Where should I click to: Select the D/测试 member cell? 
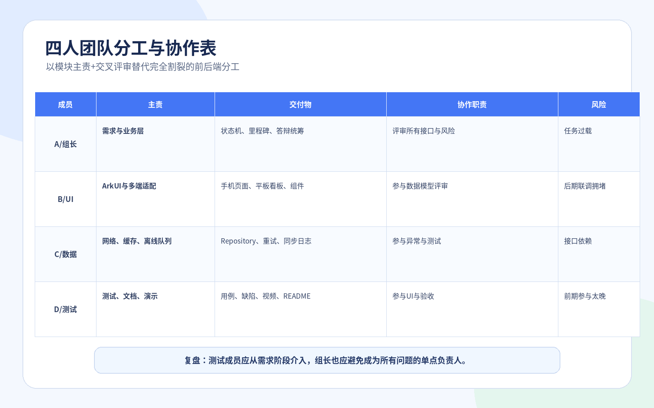tap(65, 309)
